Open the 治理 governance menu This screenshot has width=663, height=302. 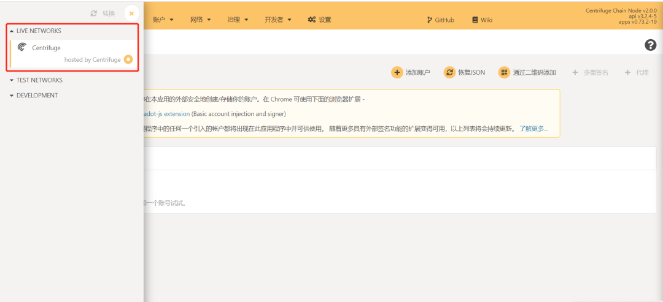point(238,20)
